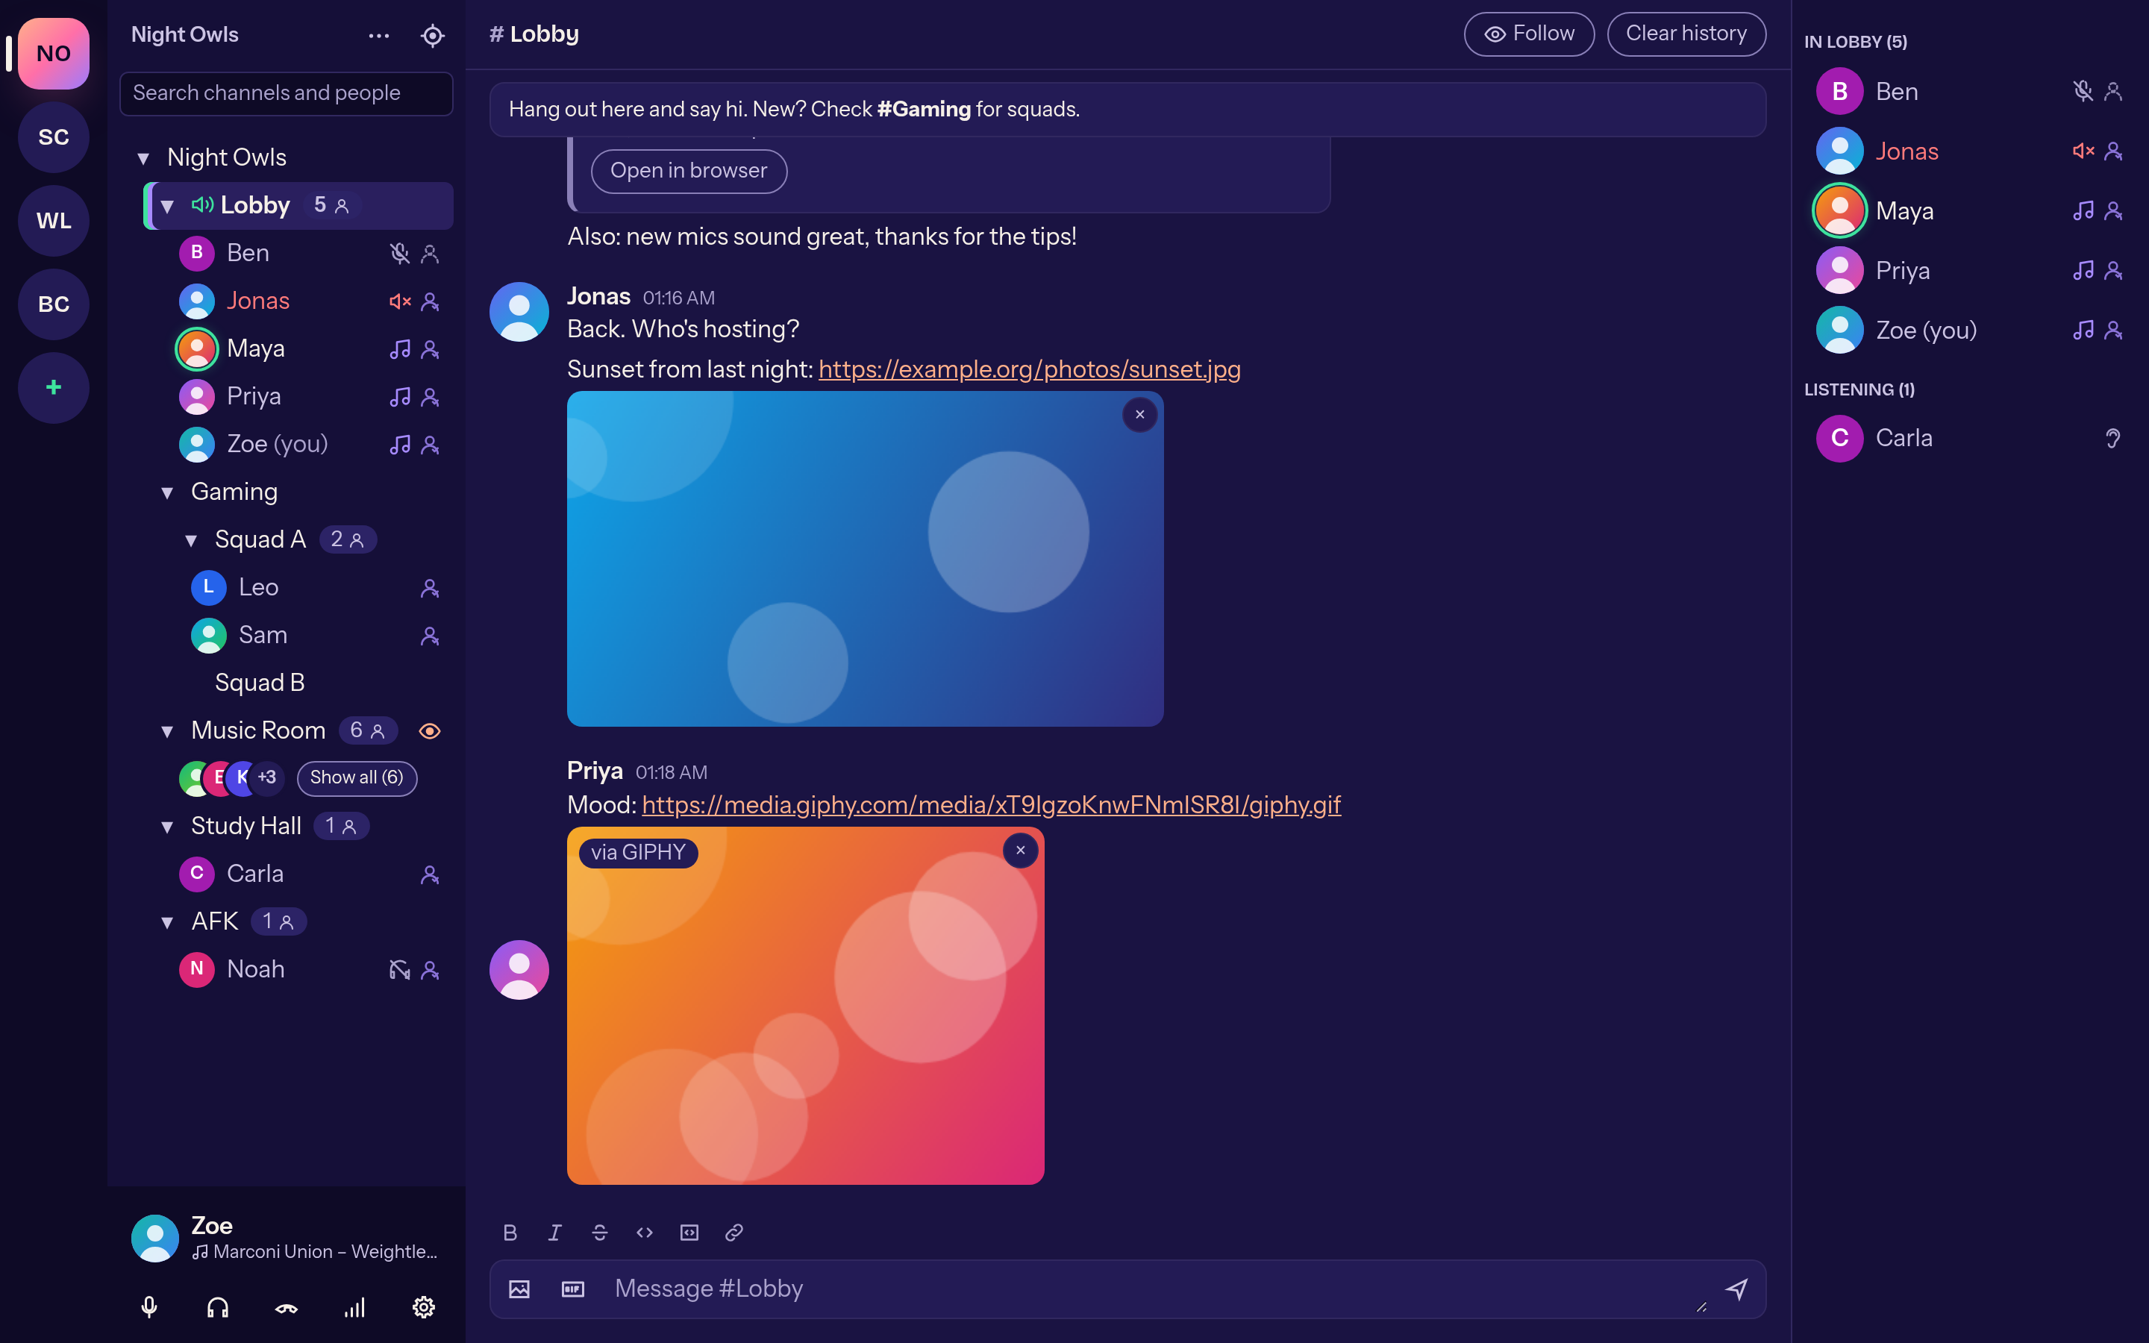Open the #Gaming channel mention

[x=924, y=109]
